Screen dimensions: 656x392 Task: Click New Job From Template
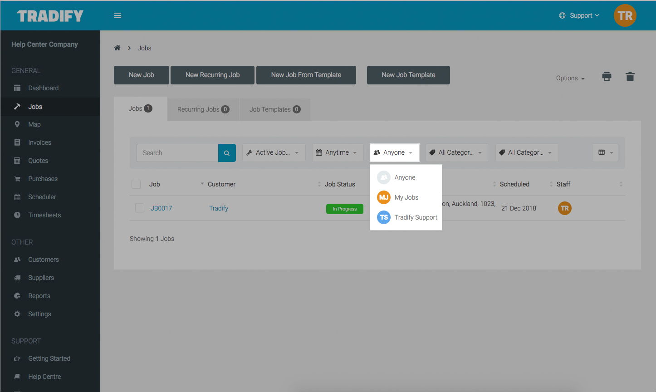306,75
